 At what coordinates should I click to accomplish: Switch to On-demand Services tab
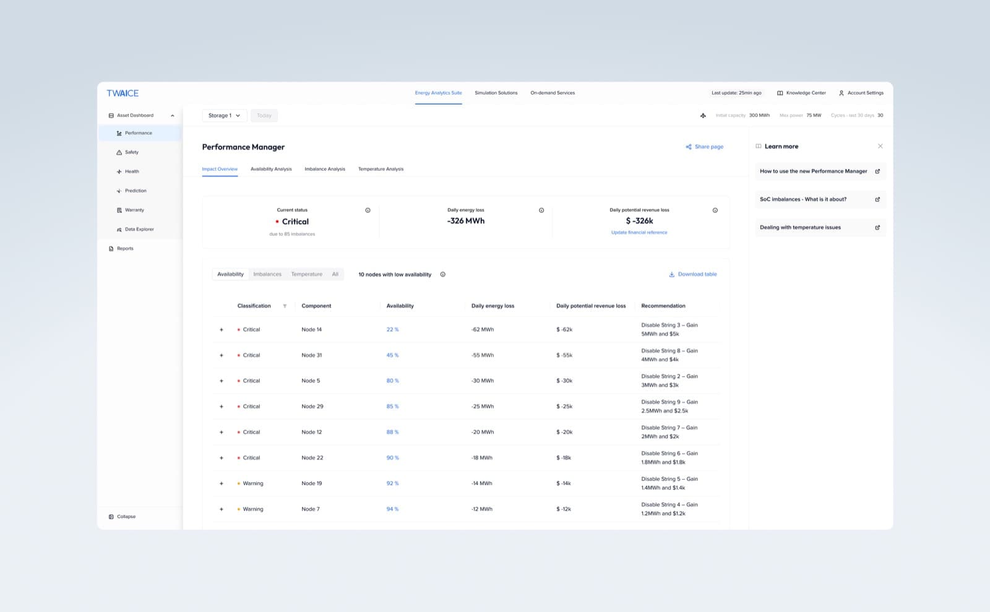(553, 93)
